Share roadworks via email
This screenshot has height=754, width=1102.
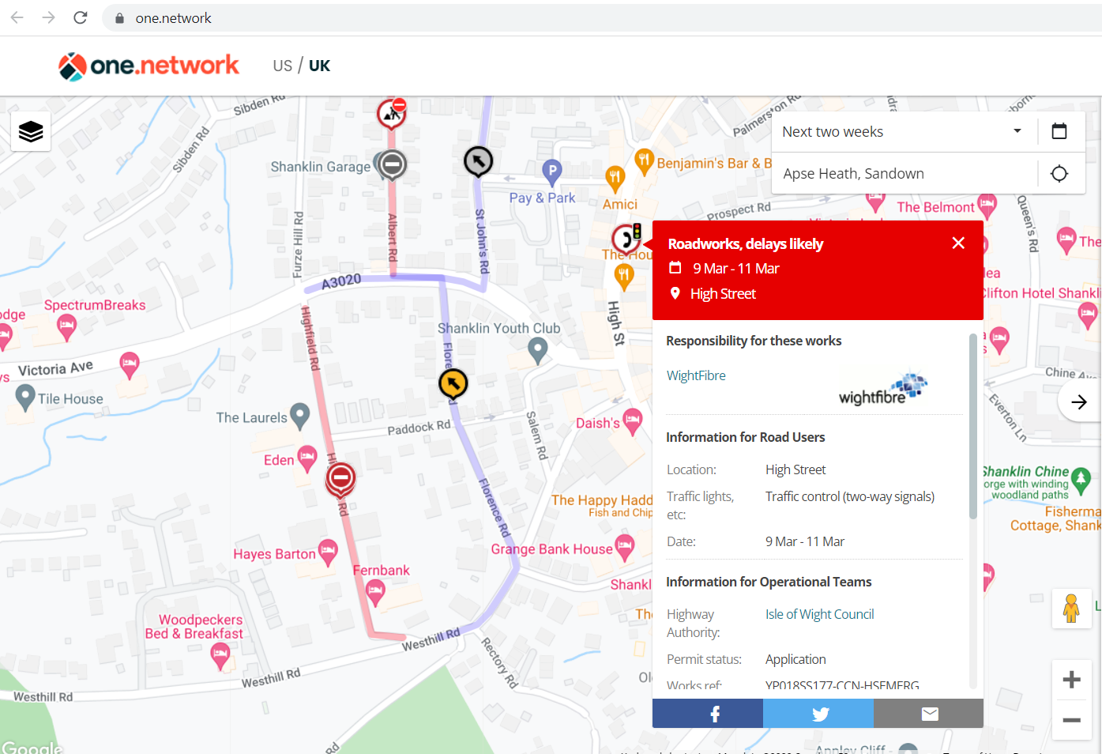pos(929,714)
